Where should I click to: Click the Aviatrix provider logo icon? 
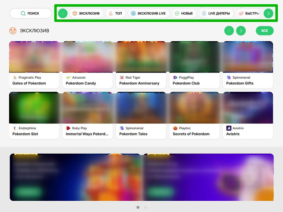[229, 128]
